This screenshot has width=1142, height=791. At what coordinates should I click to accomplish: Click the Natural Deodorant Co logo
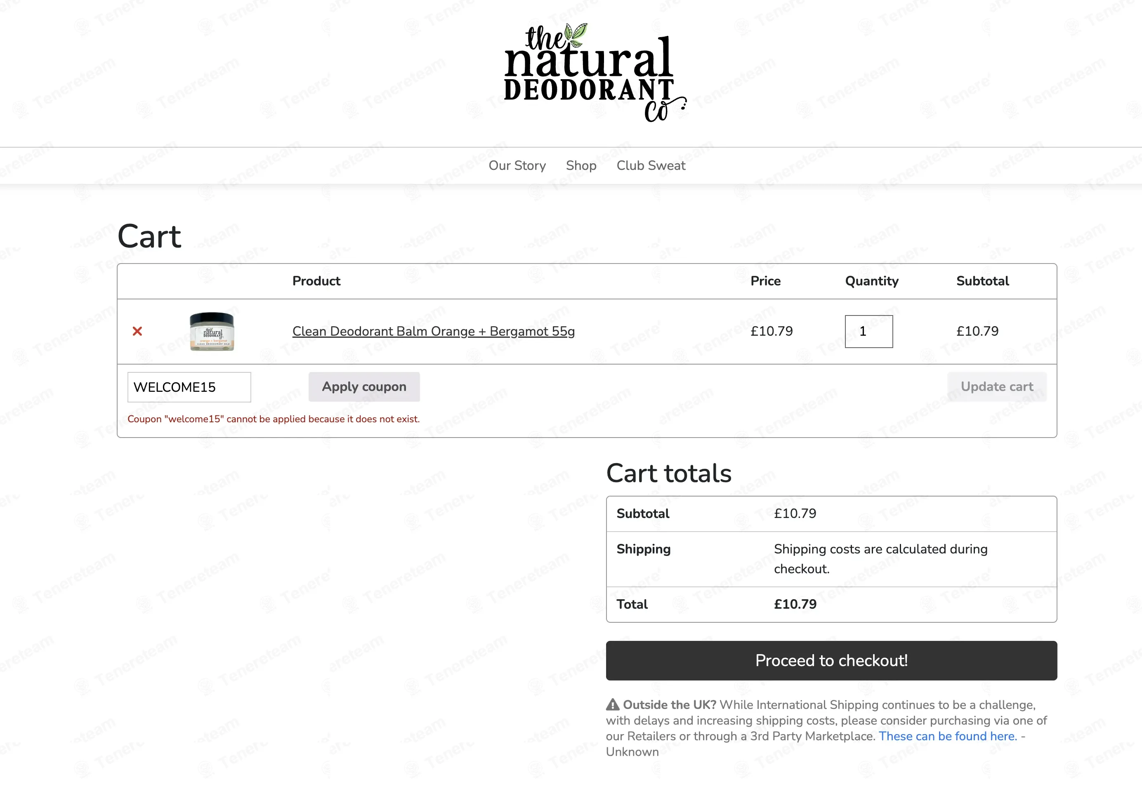[x=595, y=72]
